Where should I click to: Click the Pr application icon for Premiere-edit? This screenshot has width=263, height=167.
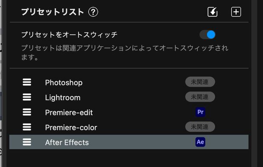pyautogui.click(x=200, y=112)
